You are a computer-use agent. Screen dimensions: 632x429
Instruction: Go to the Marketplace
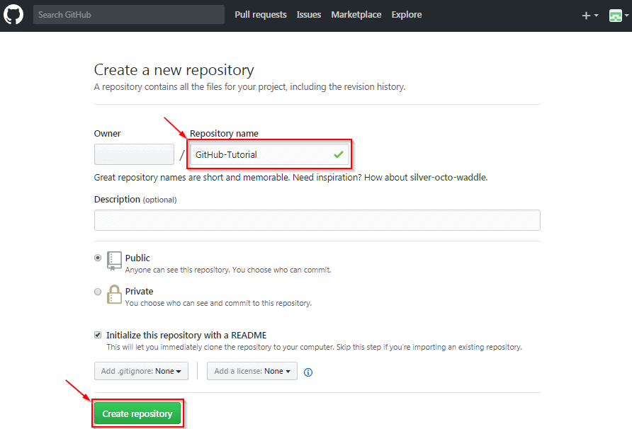(356, 14)
